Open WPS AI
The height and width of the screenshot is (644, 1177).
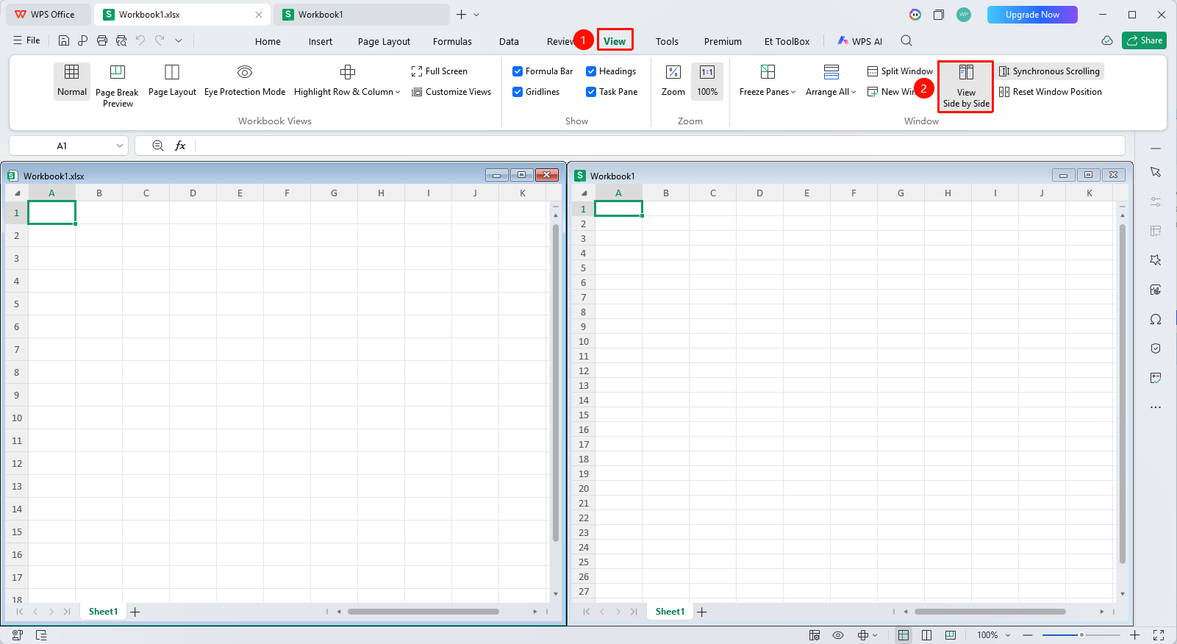click(859, 41)
